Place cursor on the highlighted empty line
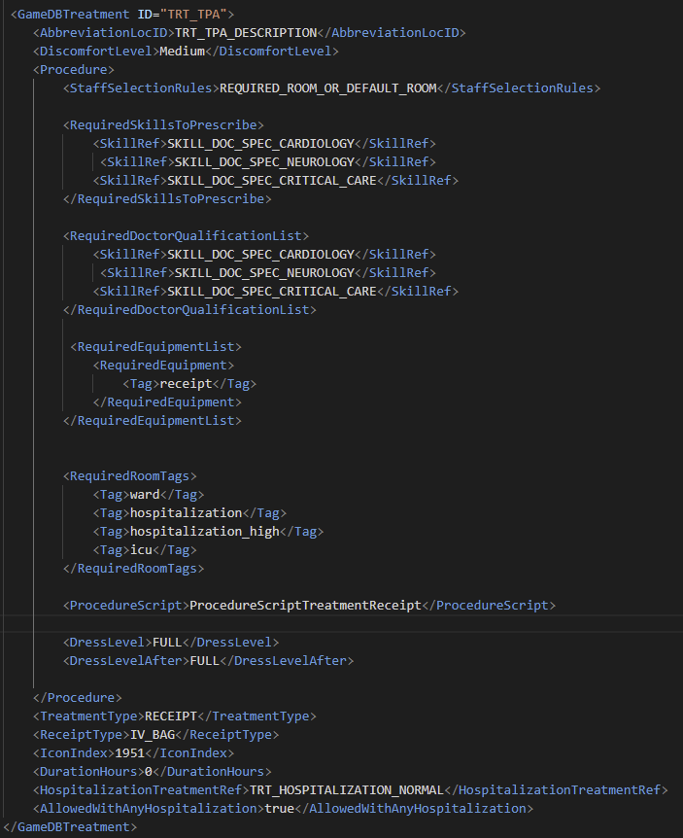The width and height of the screenshot is (683, 838). [x=342, y=624]
